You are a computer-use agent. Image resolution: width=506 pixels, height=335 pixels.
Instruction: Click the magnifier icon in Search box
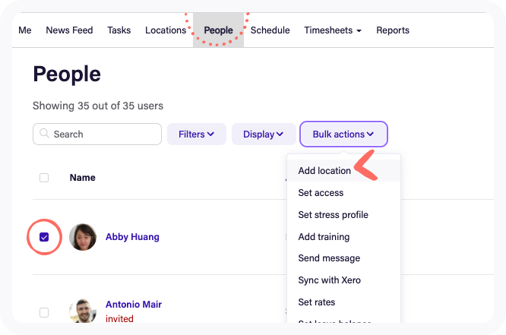click(44, 134)
